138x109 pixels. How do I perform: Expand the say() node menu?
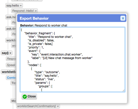[7, 53]
